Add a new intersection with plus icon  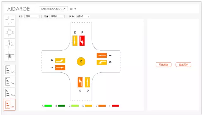click(x=75, y=9)
